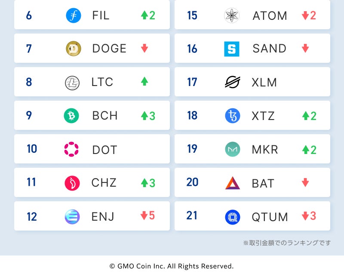Image resolution: width=344 pixels, height=277 pixels.
Task: Open the rank 10 DOT row
Action: [92, 149]
